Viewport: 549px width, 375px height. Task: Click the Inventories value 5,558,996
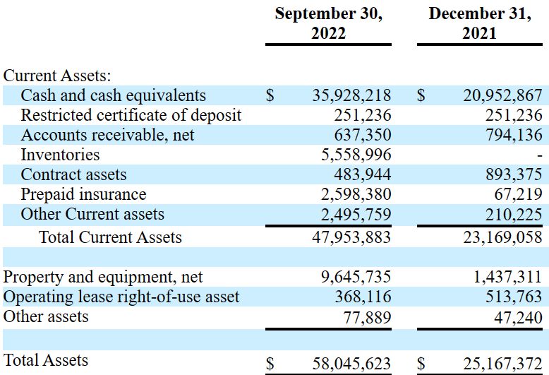point(356,155)
